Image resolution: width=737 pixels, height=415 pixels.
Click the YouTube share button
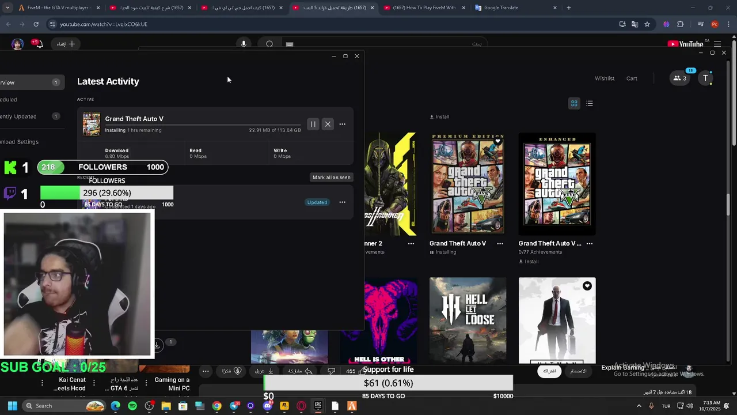(299, 371)
